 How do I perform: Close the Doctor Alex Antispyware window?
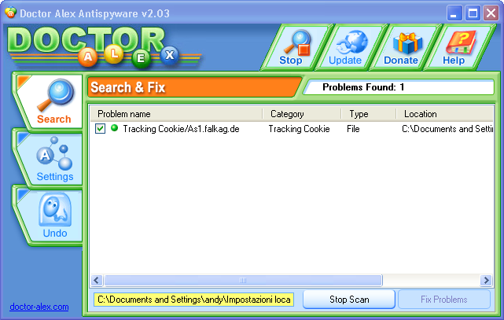pos(491,13)
